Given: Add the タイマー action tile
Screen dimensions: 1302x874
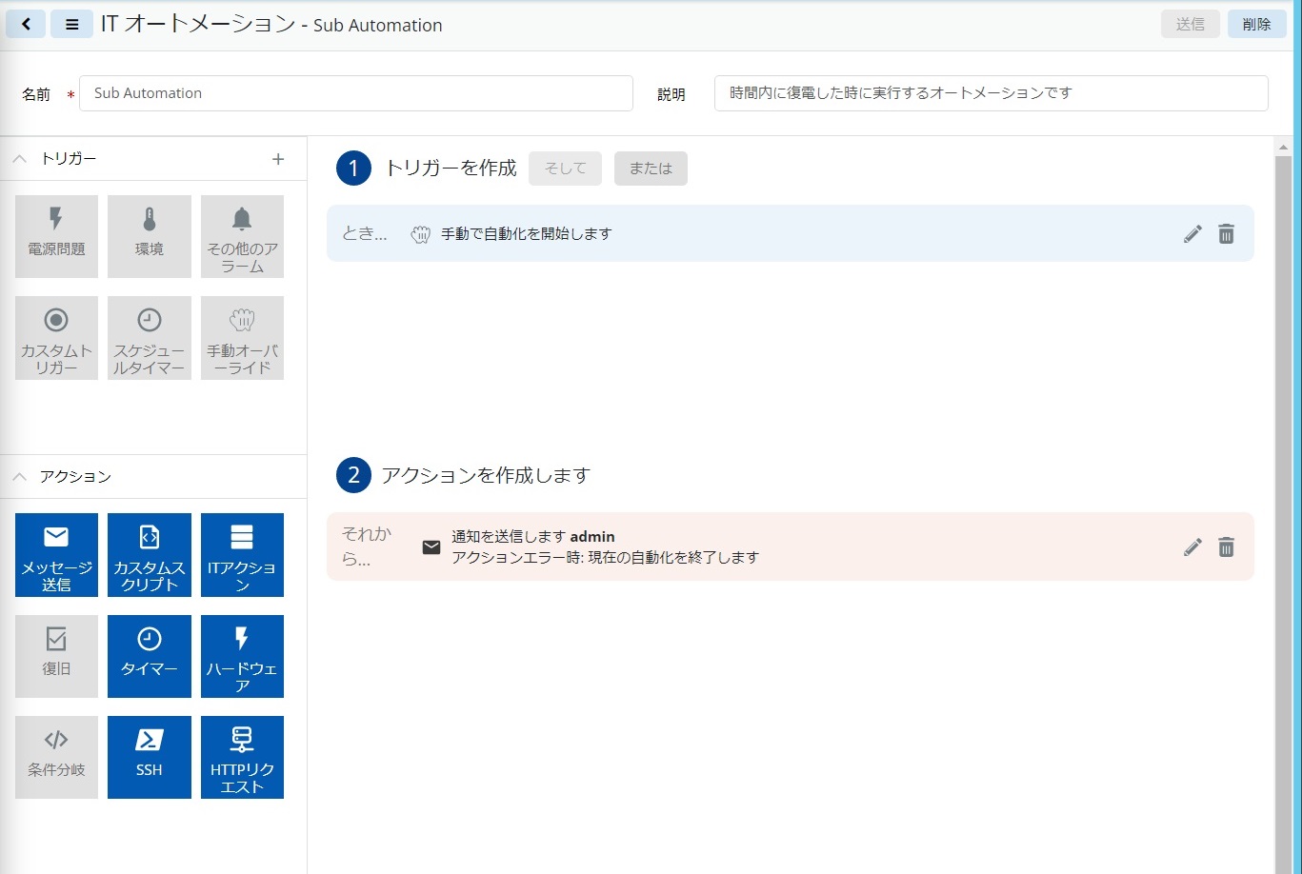Looking at the screenshot, I should (150, 656).
